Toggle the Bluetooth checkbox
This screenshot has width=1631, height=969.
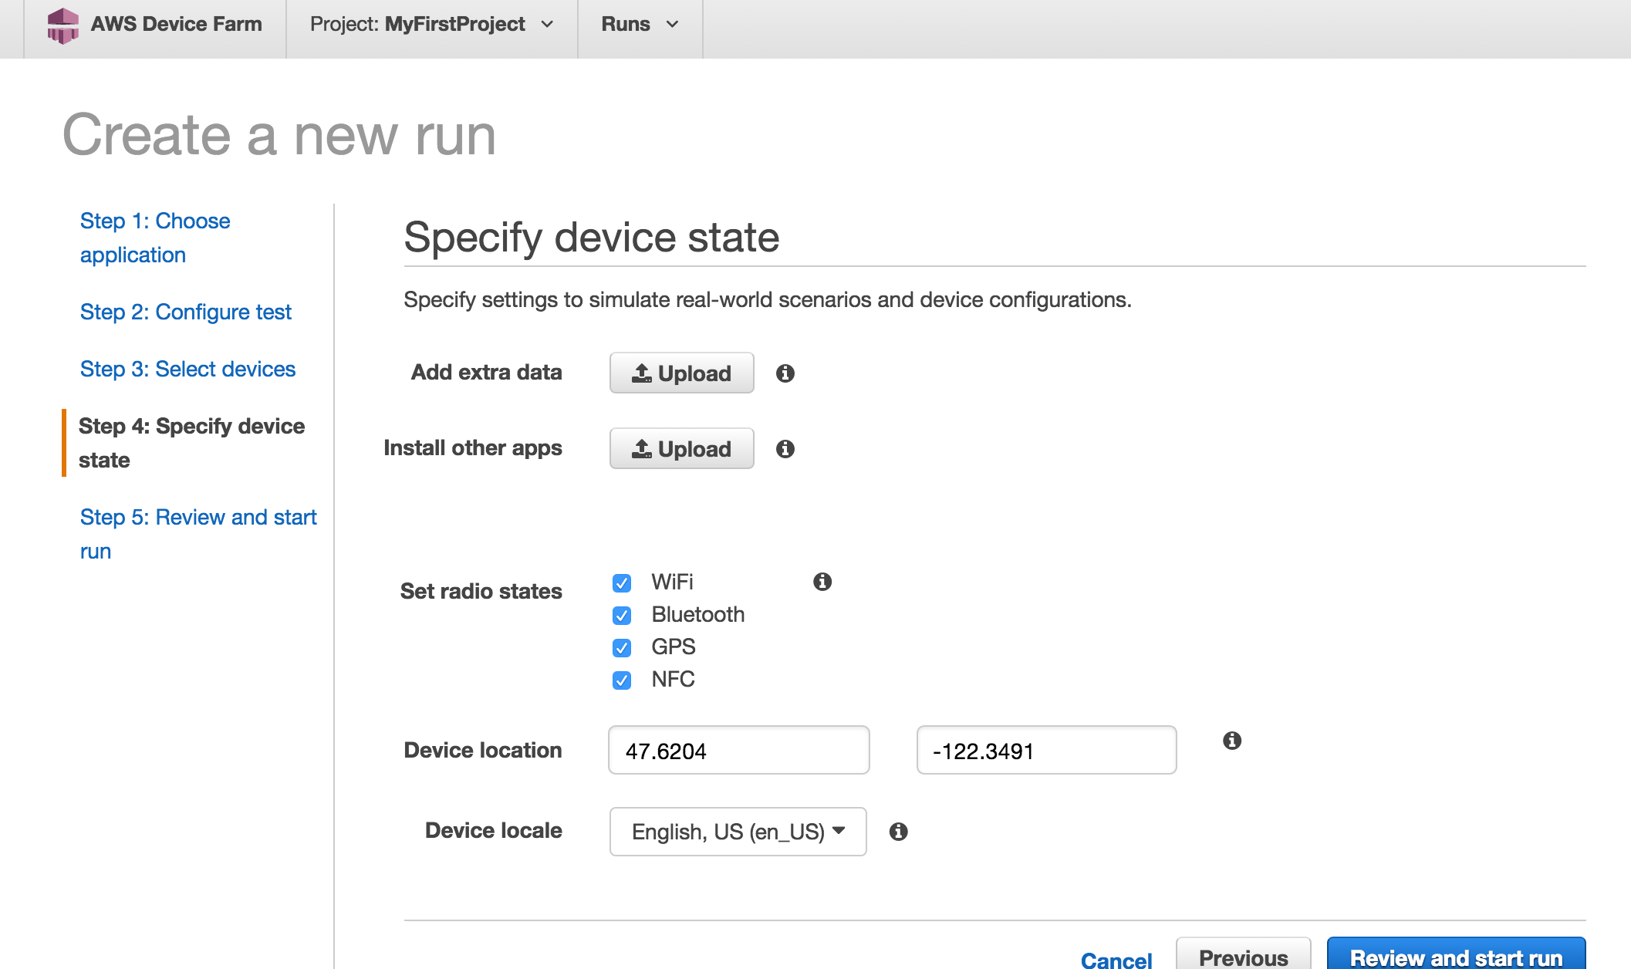click(622, 616)
